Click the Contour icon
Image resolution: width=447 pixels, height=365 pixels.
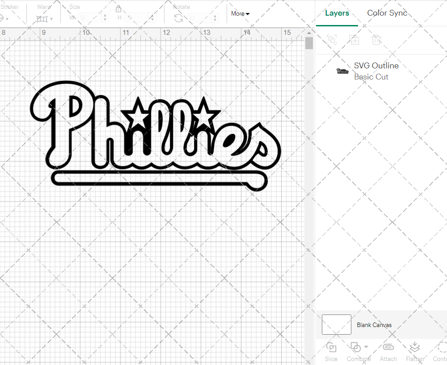point(442,348)
